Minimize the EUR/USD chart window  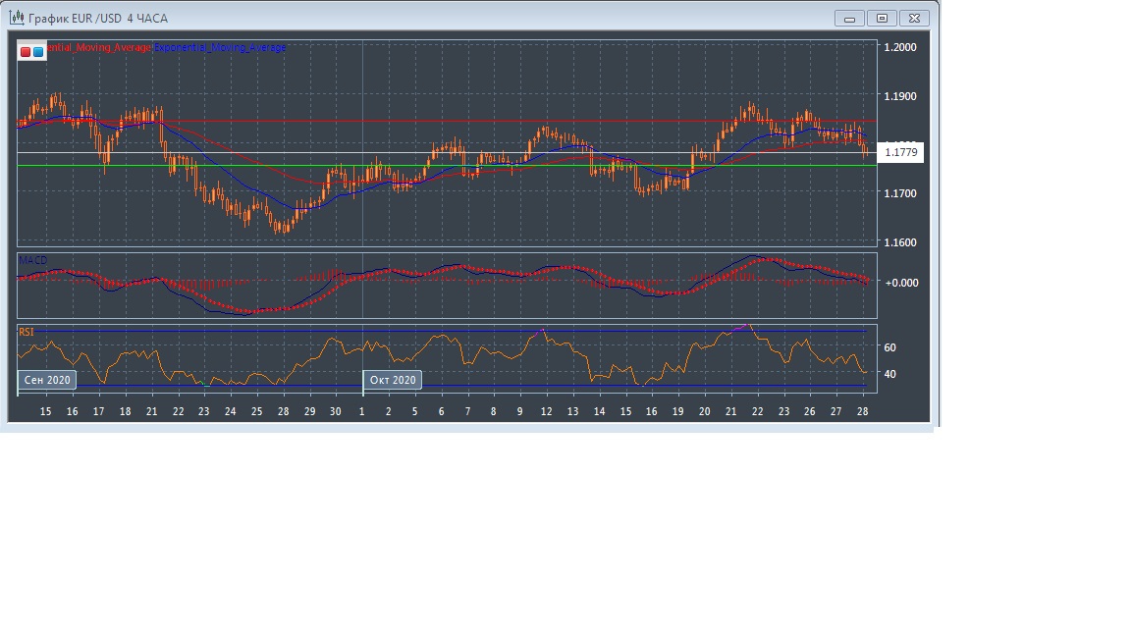coord(849,18)
